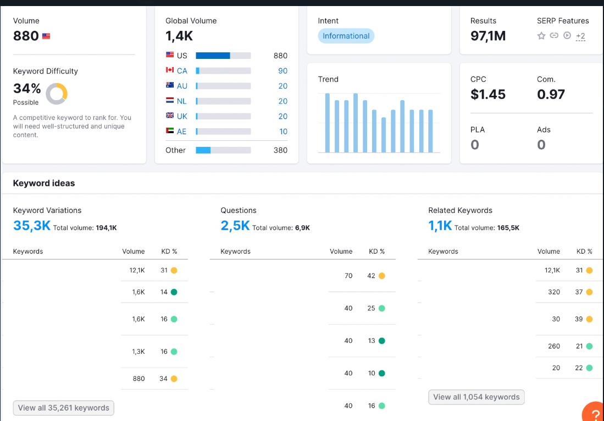Open the 1,1K Related Keywords count
The image size is (604, 421).
tap(440, 225)
